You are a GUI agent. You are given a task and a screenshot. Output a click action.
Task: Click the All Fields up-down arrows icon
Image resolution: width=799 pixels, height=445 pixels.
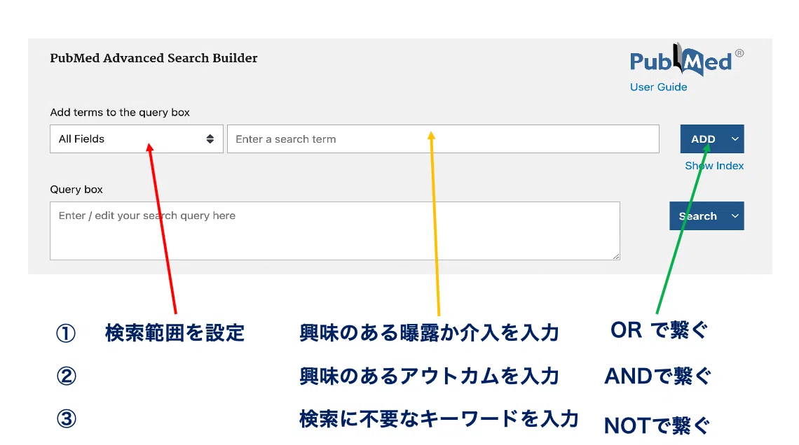[x=210, y=139]
